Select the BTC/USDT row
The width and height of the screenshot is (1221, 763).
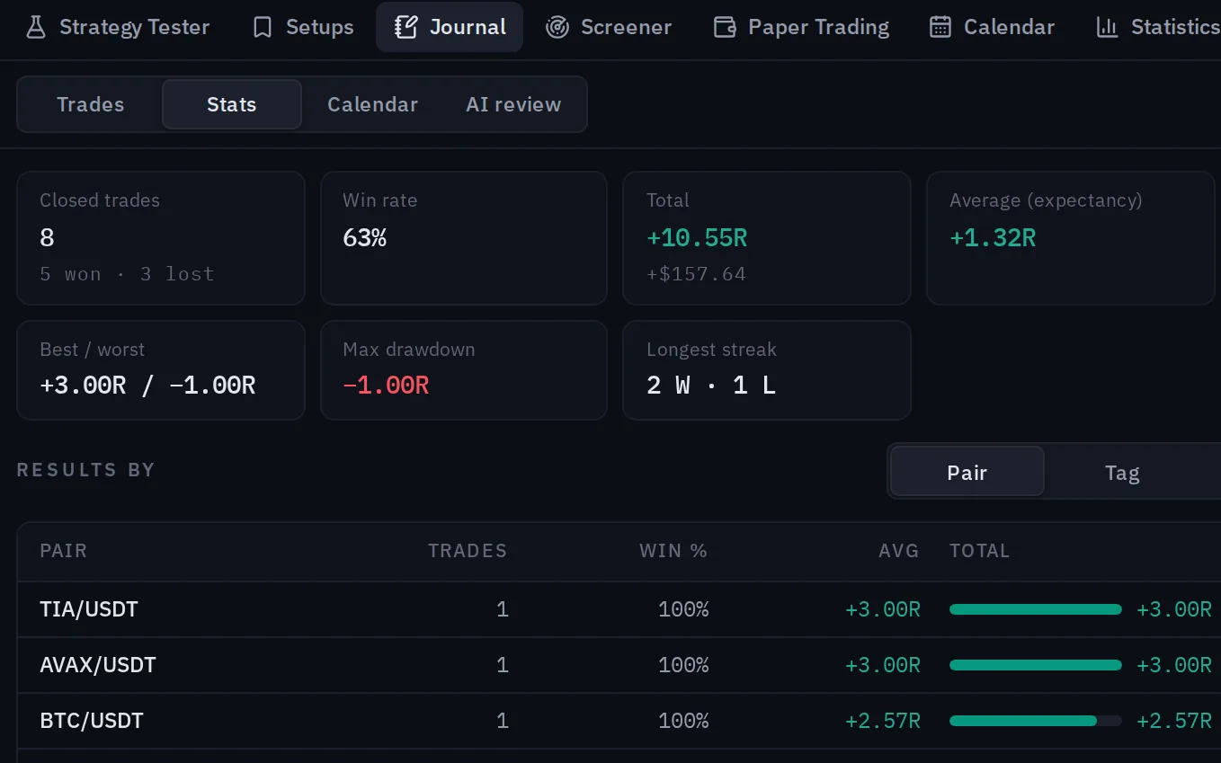(619, 721)
